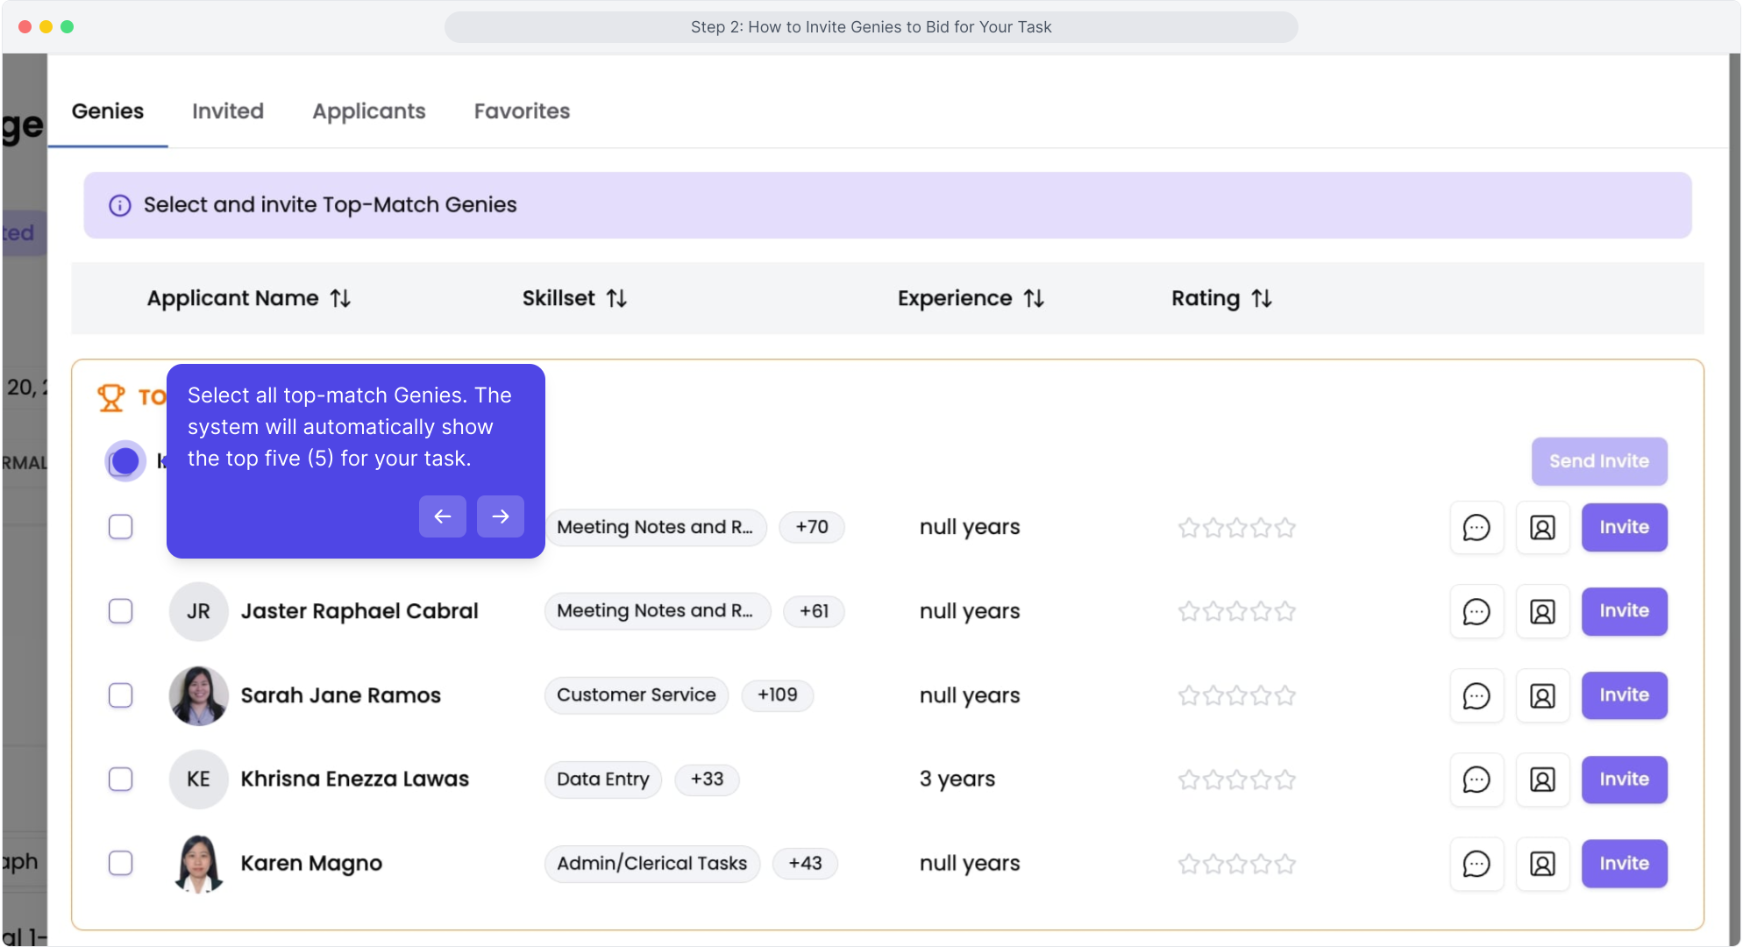Open chat icon in first Genie row
This screenshot has height=947, width=1743.
(x=1476, y=527)
